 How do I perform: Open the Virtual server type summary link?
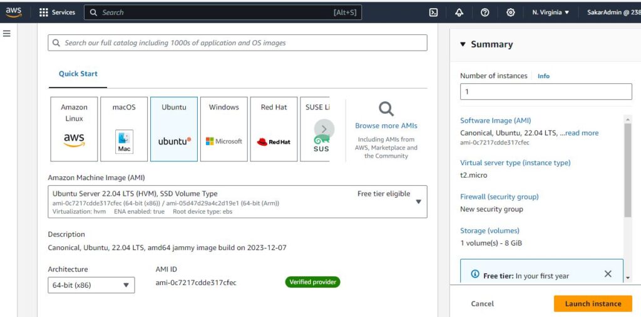(515, 163)
